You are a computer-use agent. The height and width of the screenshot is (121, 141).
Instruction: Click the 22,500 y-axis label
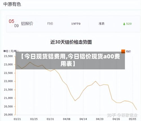tap(8, 73)
